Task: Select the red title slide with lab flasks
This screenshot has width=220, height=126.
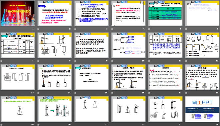Action: (x=18, y=13)
